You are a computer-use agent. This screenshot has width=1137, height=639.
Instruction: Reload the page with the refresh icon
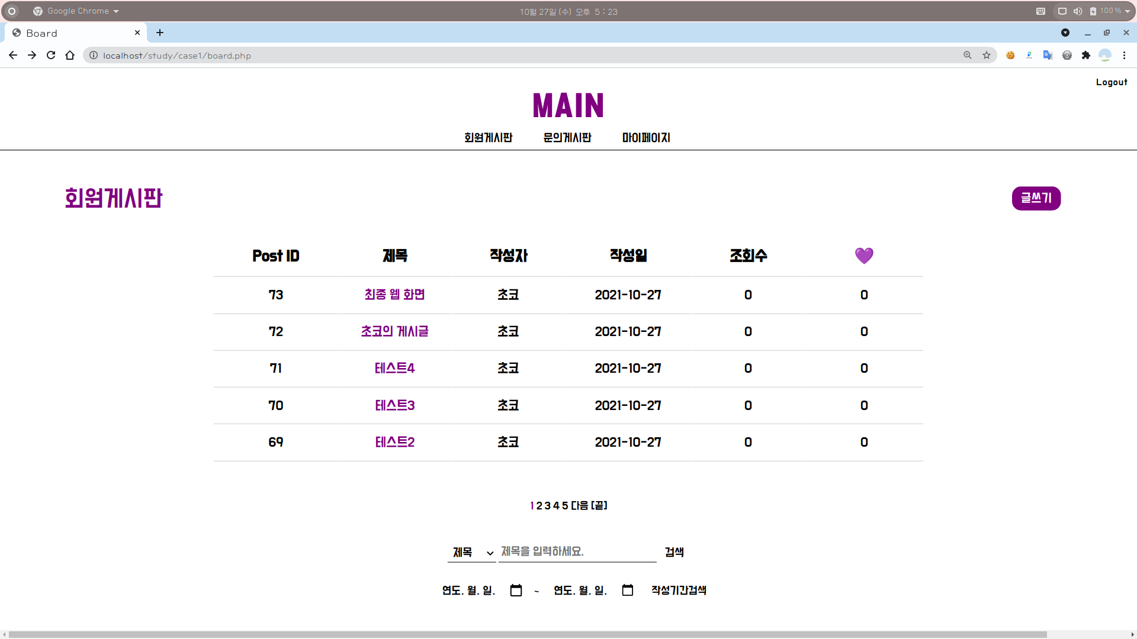[x=51, y=55]
